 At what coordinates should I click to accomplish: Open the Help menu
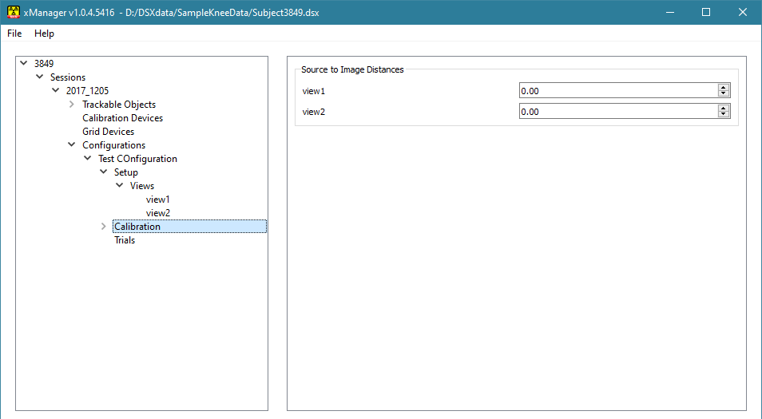[44, 34]
